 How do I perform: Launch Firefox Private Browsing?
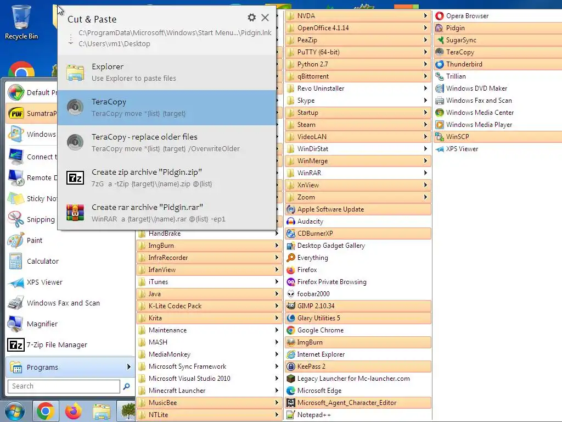point(358,282)
